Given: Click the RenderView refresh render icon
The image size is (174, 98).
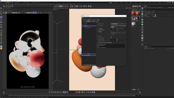Looking at the screenshot, I should [8, 13].
